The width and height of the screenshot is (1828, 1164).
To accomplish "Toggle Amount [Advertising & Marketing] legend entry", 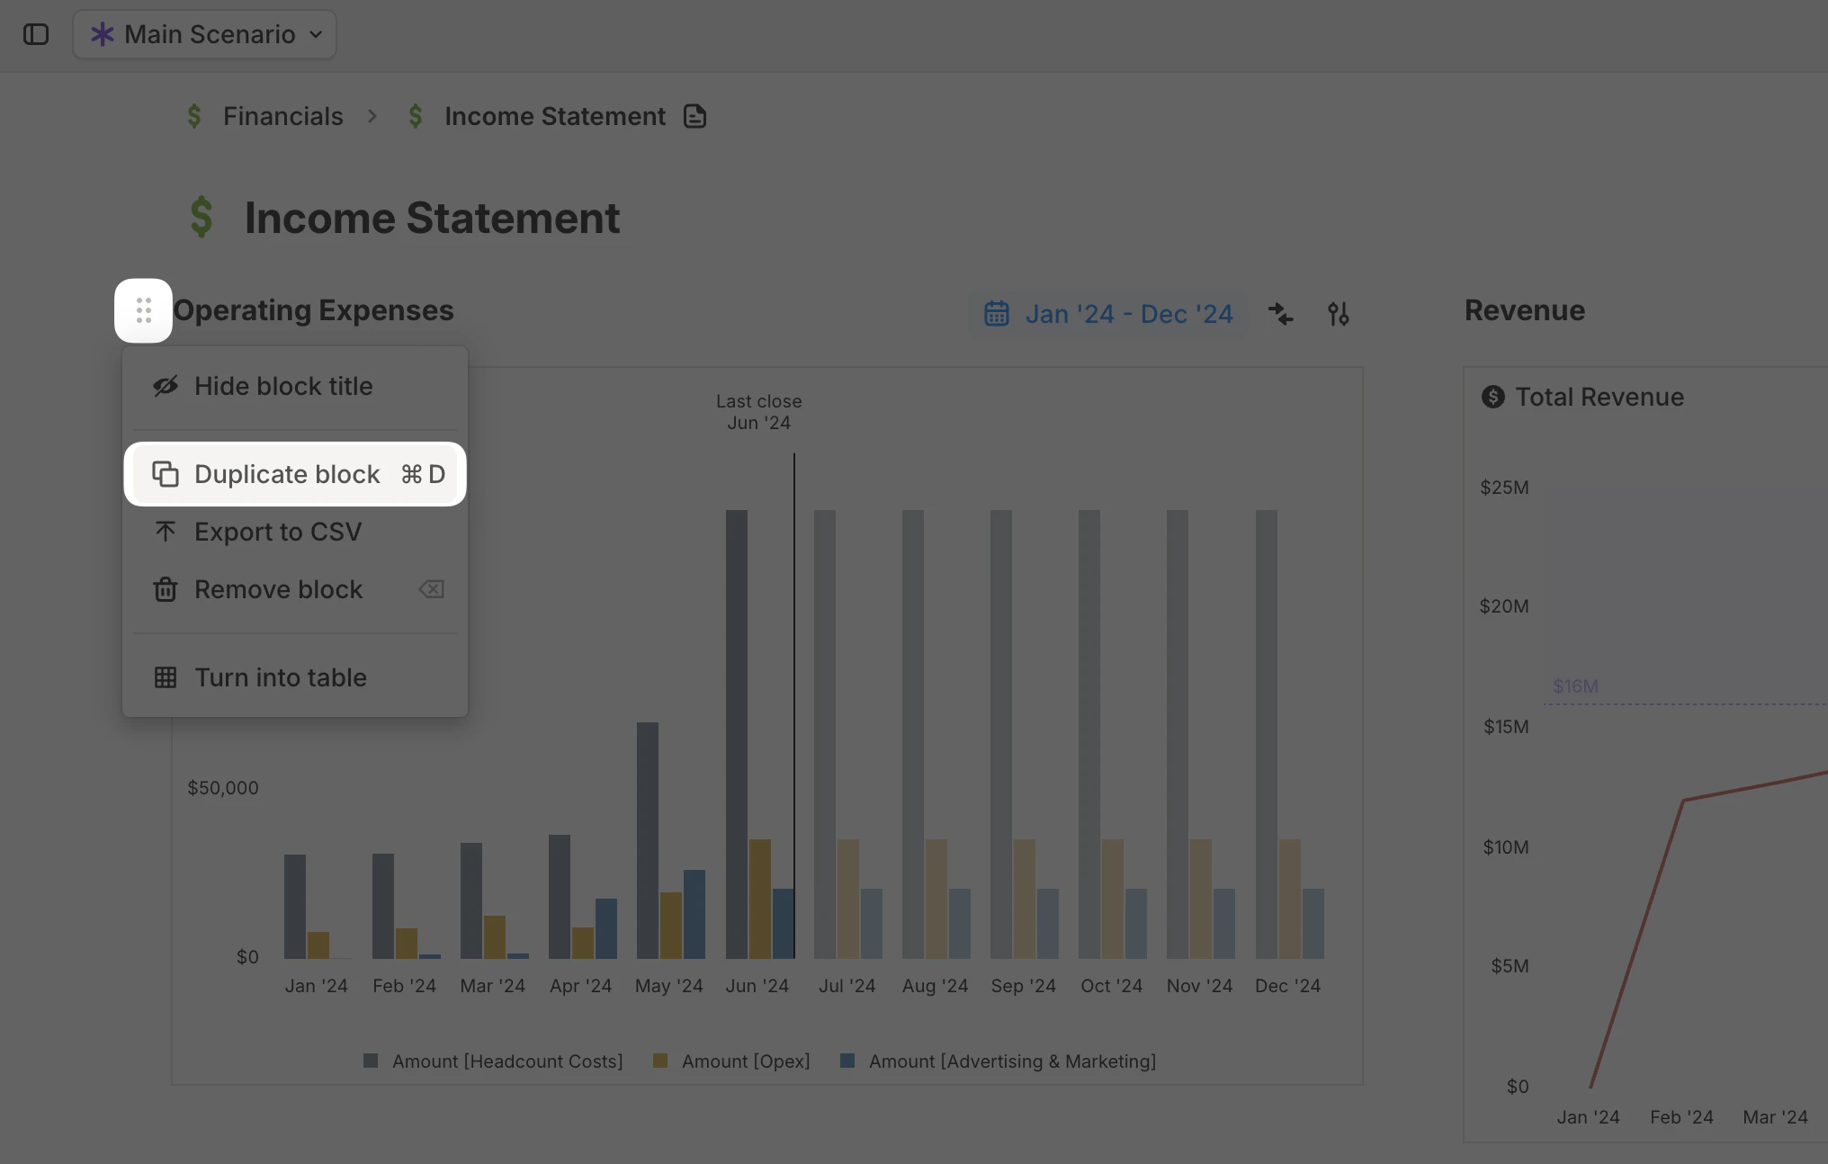I will pyautogui.click(x=1011, y=1061).
